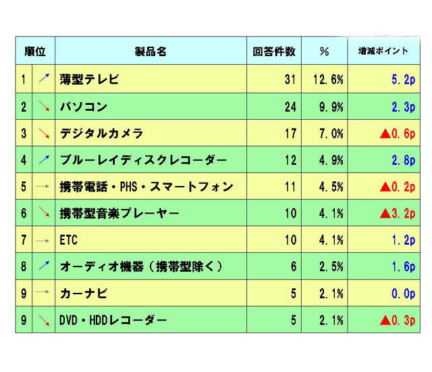The width and height of the screenshot is (432, 372).
Task: Click red down arrow beside 携帯型音楽プレーヤー
Action: point(44,212)
